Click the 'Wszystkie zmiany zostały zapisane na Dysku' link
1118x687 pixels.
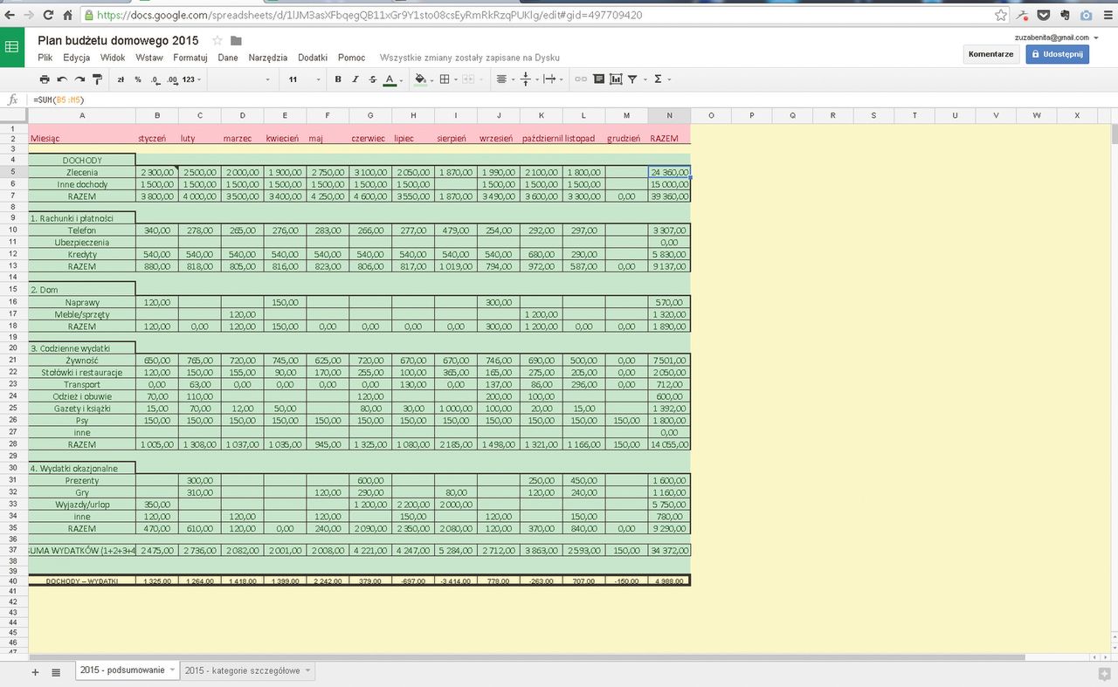point(470,58)
